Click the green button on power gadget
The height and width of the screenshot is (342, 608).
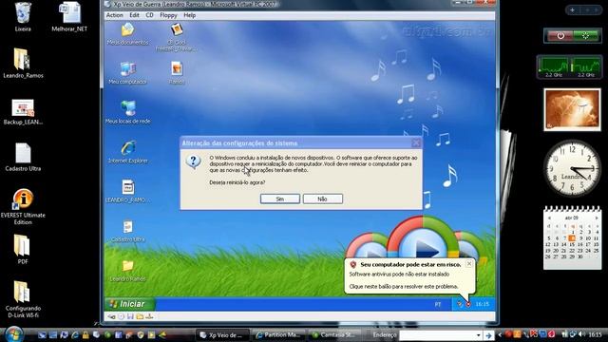tap(585, 36)
